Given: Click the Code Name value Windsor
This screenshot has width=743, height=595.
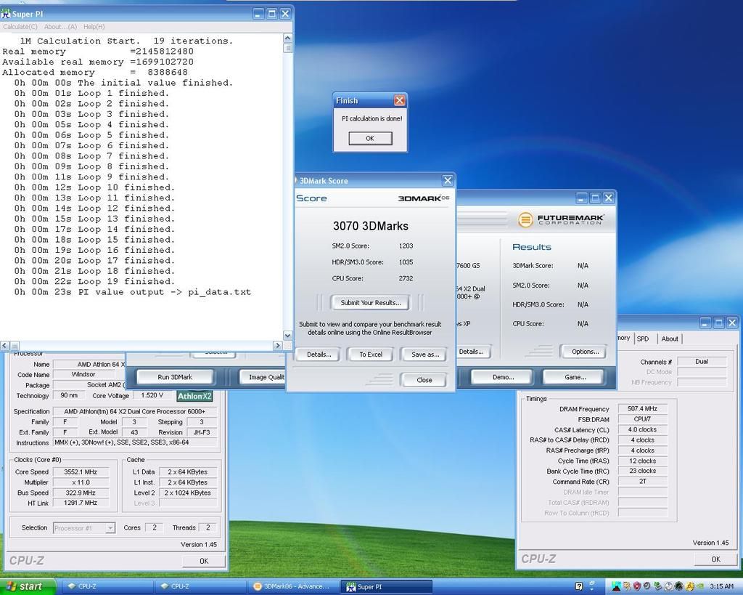Looking at the screenshot, I should coord(83,374).
